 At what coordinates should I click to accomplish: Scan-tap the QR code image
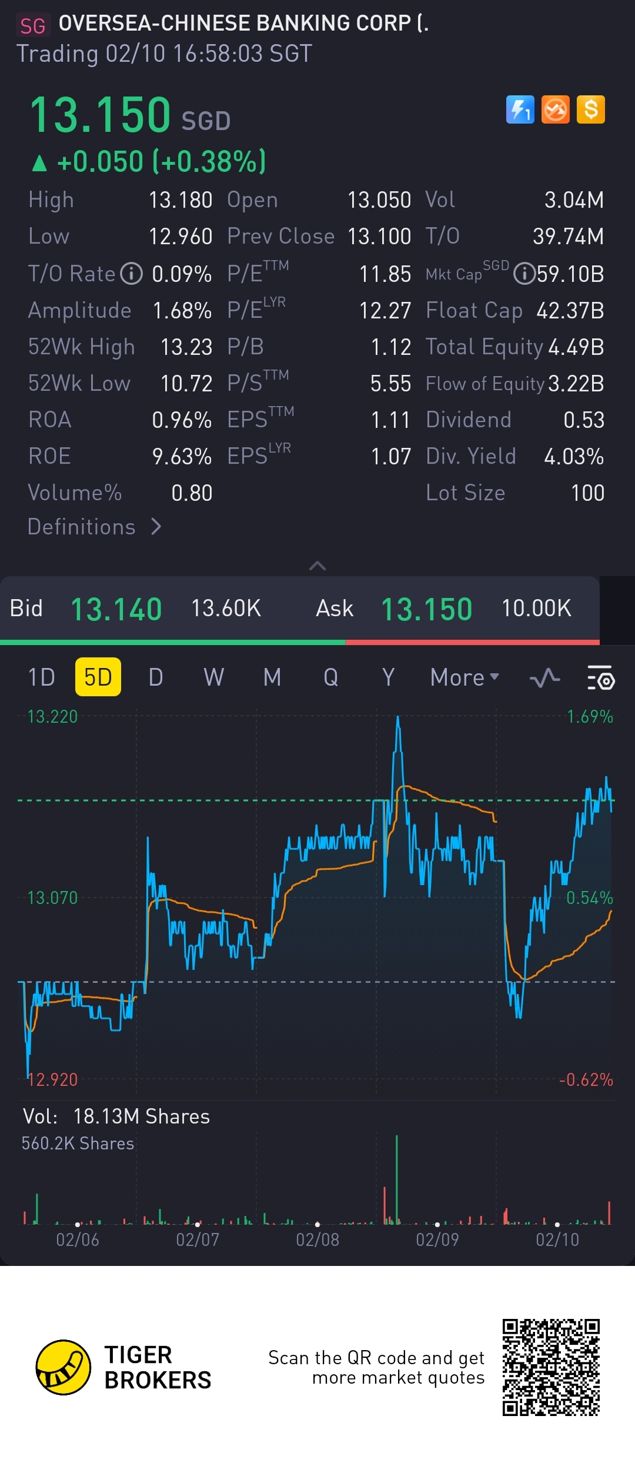coord(551,1367)
